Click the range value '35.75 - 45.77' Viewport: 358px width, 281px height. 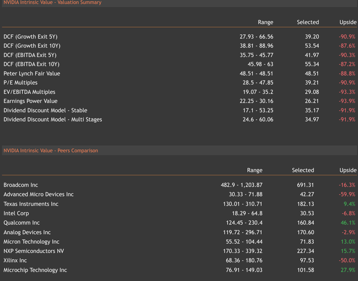pyautogui.click(x=256, y=55)
